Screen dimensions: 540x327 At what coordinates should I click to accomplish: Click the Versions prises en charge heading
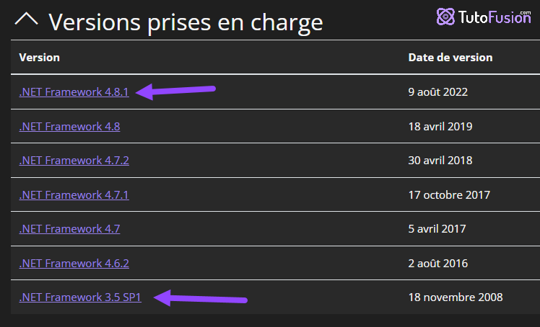[186, 22]
